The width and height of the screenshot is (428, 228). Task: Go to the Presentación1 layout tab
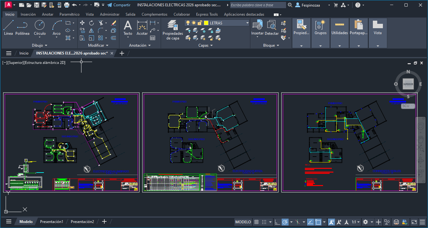52,222
